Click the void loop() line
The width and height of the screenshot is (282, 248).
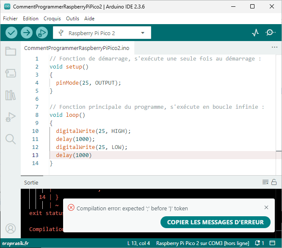click(x=67, y=115)
